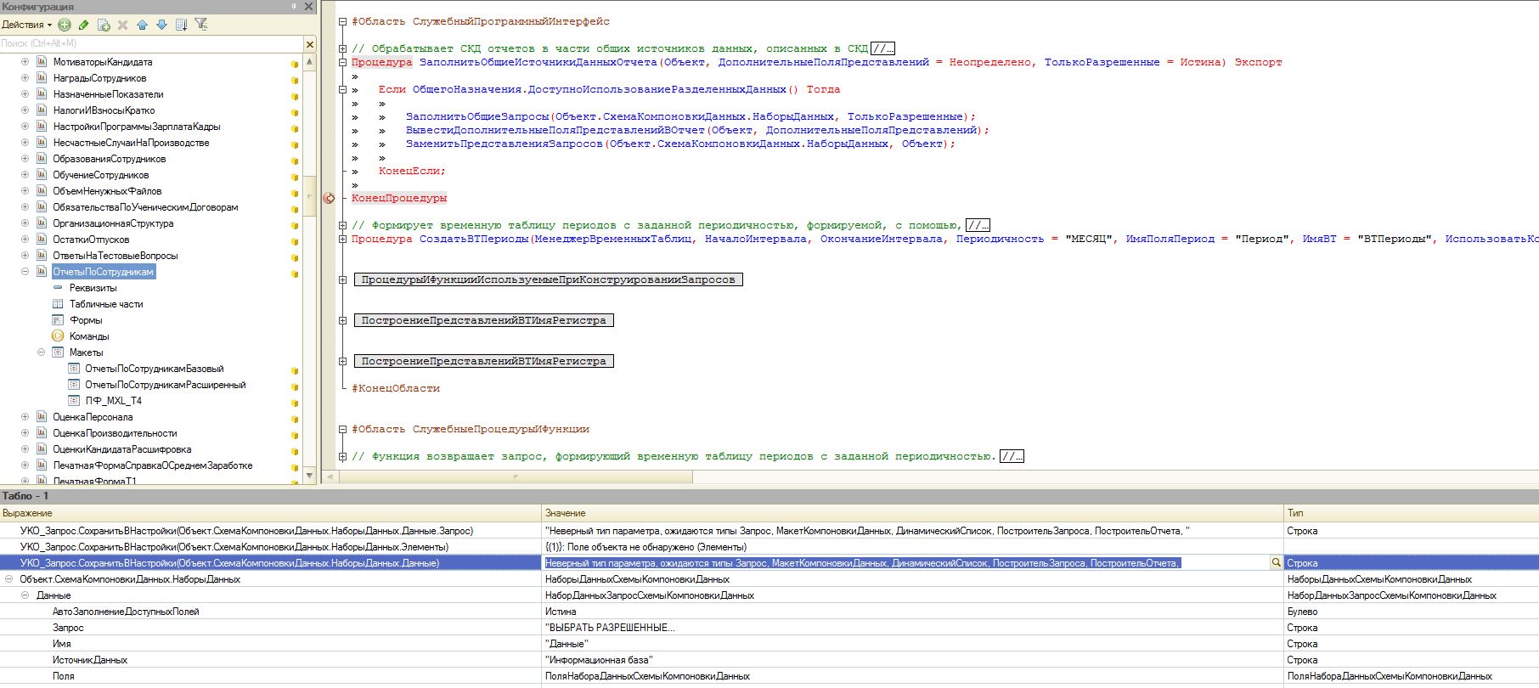The image size is (1539, 688).
Task: Collapse the ОтчетыПоСотрудникам tree node
Action: pyautogui.click(x=25, y=272)
